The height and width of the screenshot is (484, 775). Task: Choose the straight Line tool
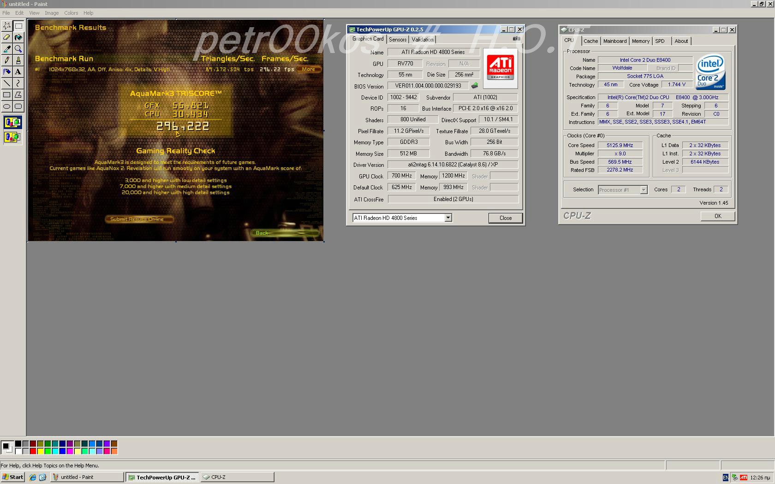pyautogui.click(x=7, y=83)
